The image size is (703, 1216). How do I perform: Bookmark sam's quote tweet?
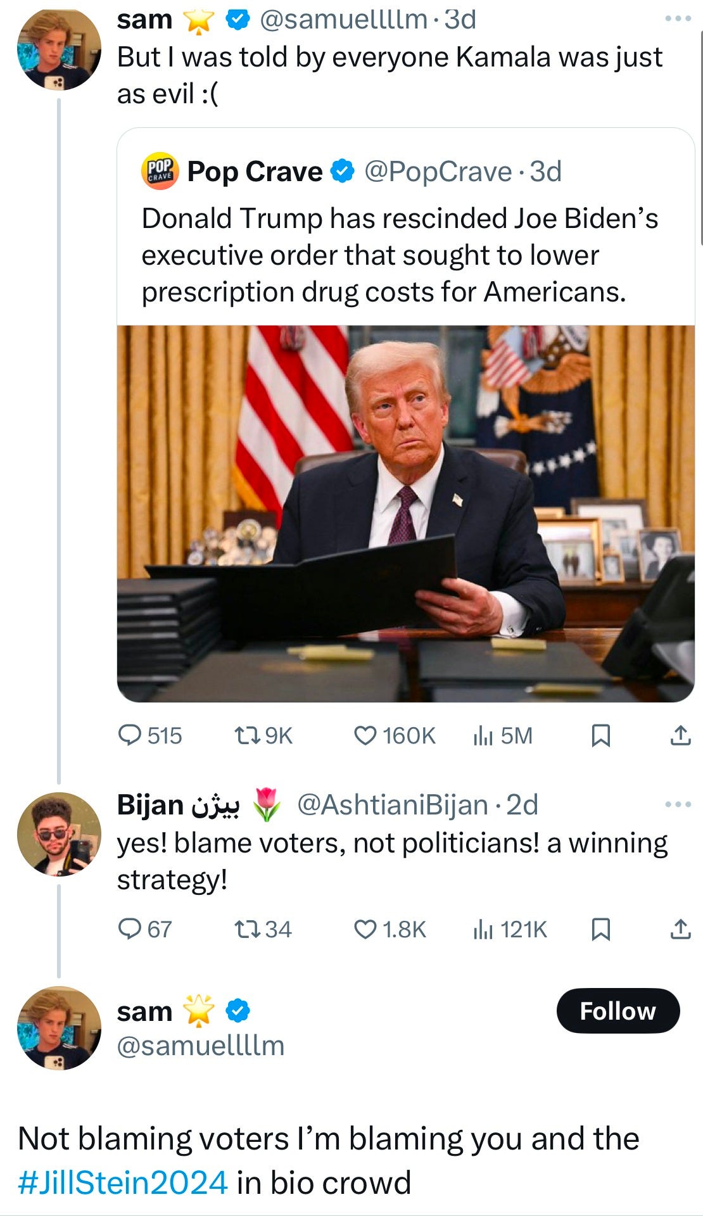[600, 735]
